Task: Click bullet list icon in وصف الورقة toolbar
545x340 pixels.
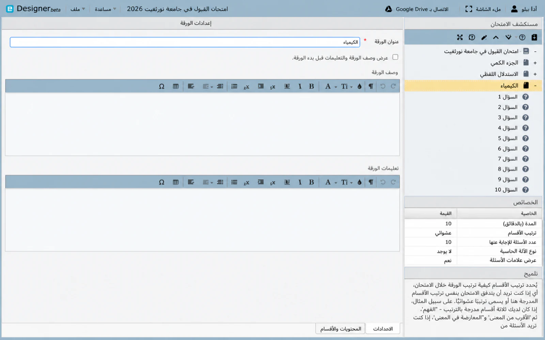Action: [x=234, y=86]
